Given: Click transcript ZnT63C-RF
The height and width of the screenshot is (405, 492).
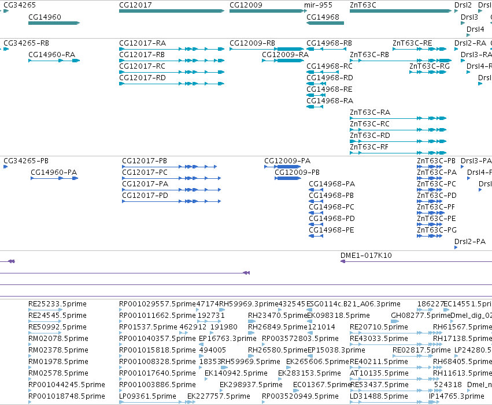Looking at the screenshot, I should pyautogui.click(x=398, y=153).
